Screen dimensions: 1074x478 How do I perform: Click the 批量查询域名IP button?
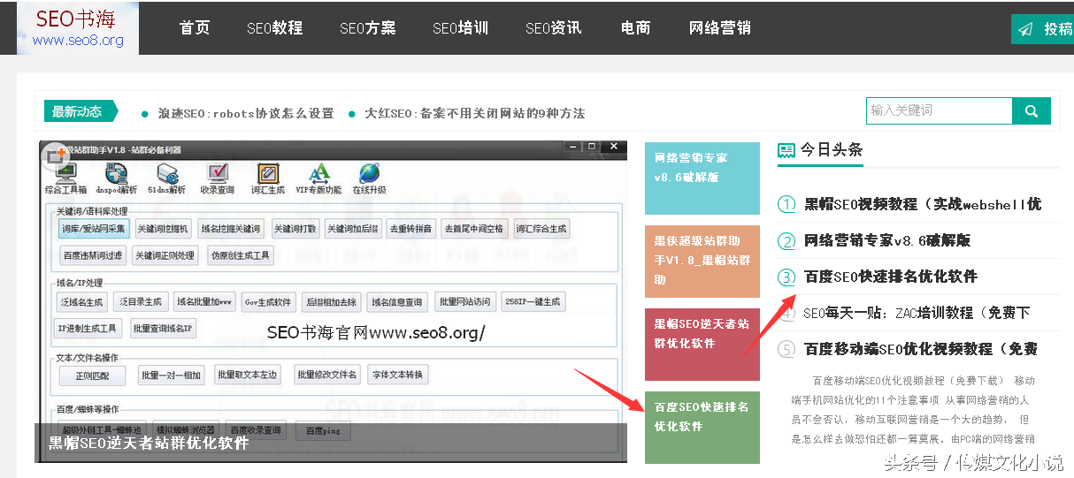(x=163, y=328)
